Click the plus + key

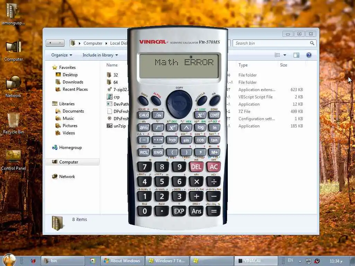point(196,196)
